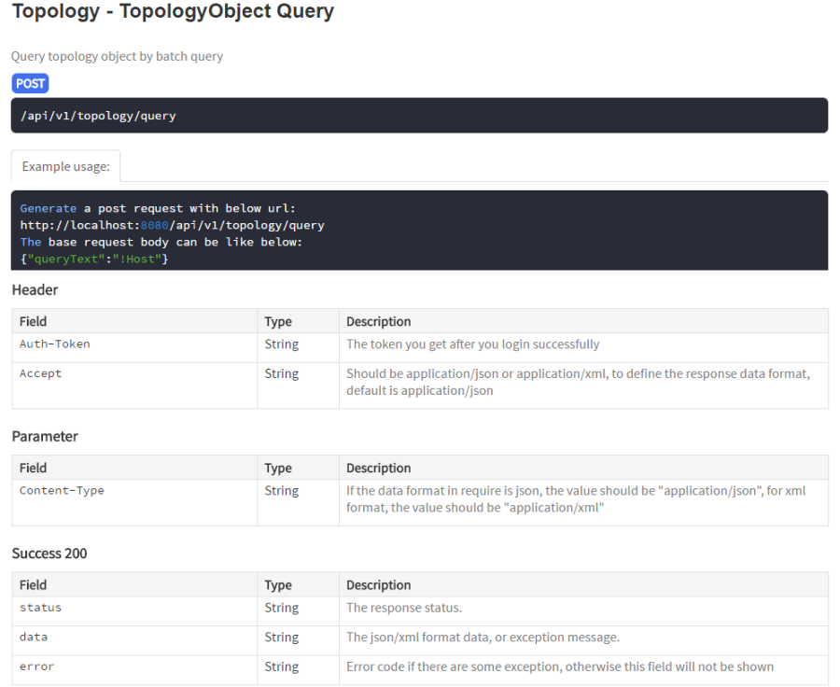Click the "Query topology object by batch query" description
Viewport: 840px width, 687px height.
coord(117,56)
